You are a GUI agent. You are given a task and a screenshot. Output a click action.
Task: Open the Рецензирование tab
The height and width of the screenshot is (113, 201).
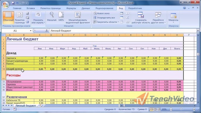(104, 8)
